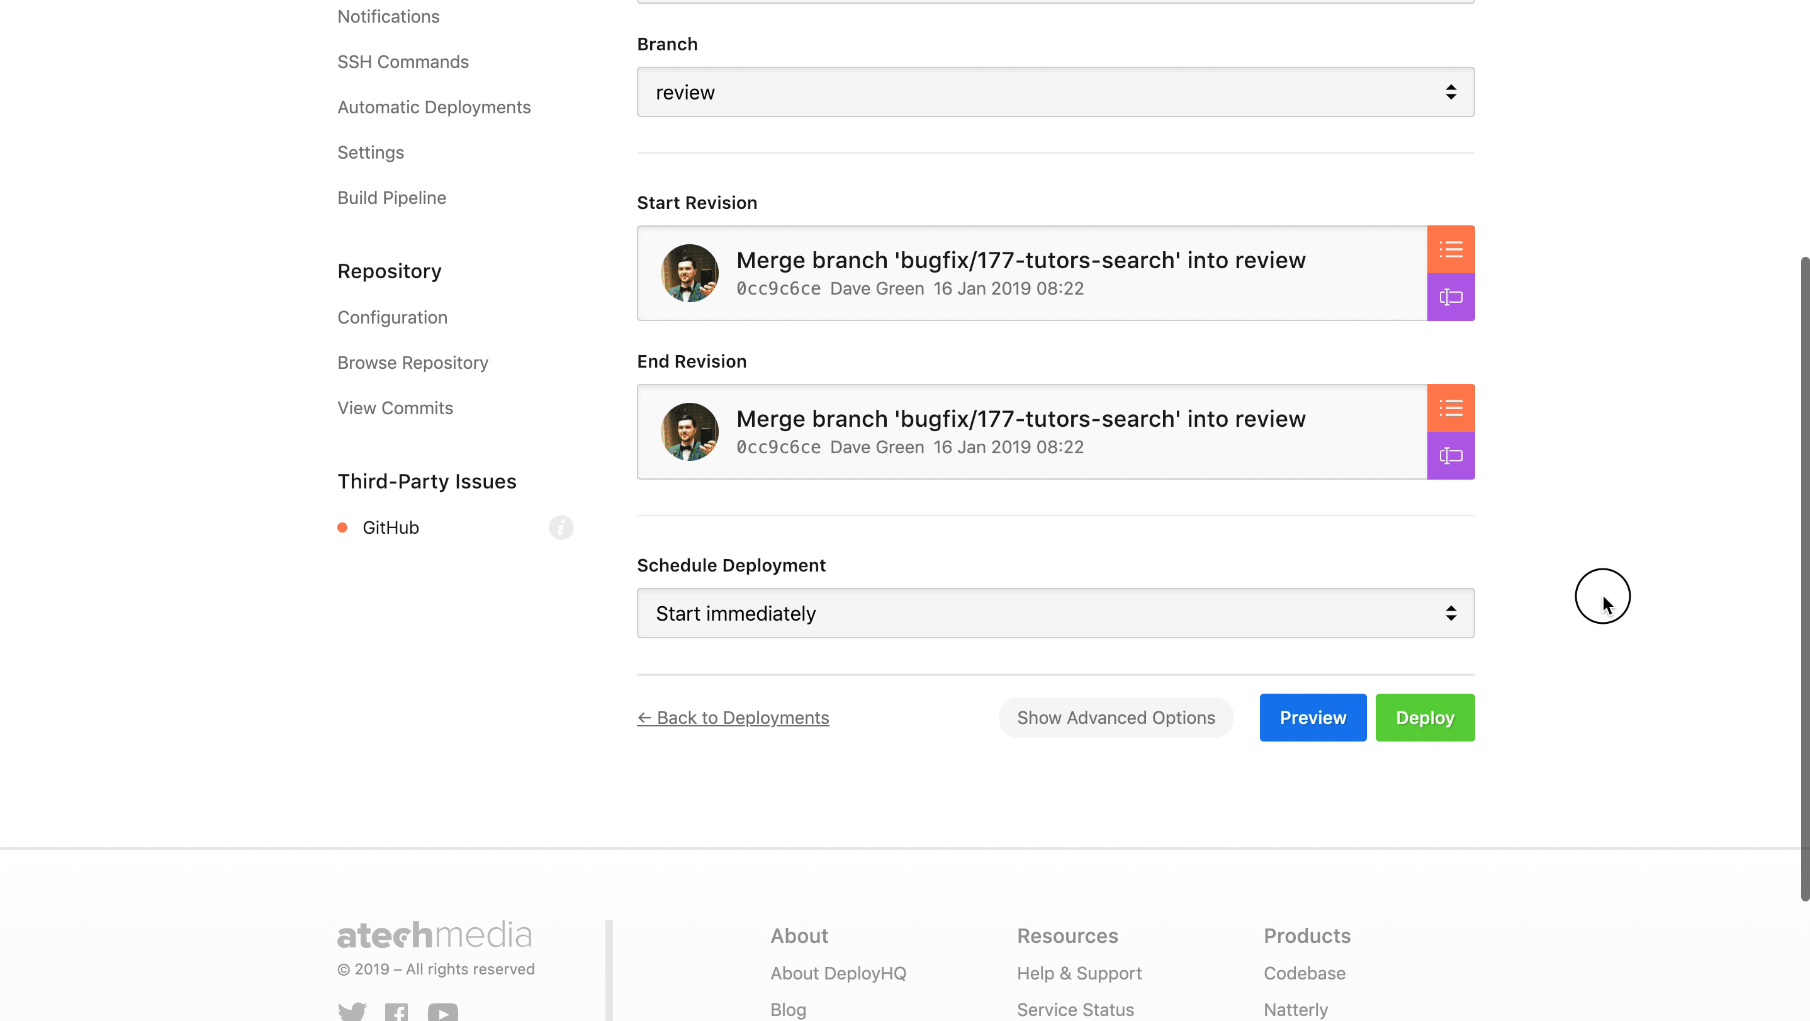Click the Start Revision commit avatar thumbnail
This screenshot has height=1021, width=1810.
(x=690, y=273)
